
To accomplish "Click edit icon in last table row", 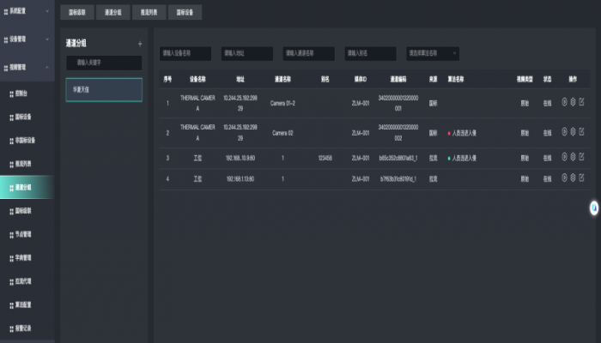I will point(581,178).
